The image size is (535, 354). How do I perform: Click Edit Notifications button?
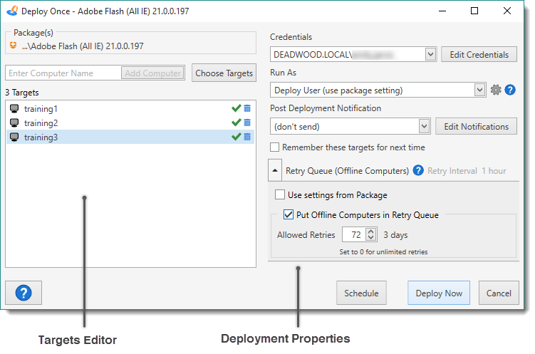pyautogui.click(x=477, y=127)
